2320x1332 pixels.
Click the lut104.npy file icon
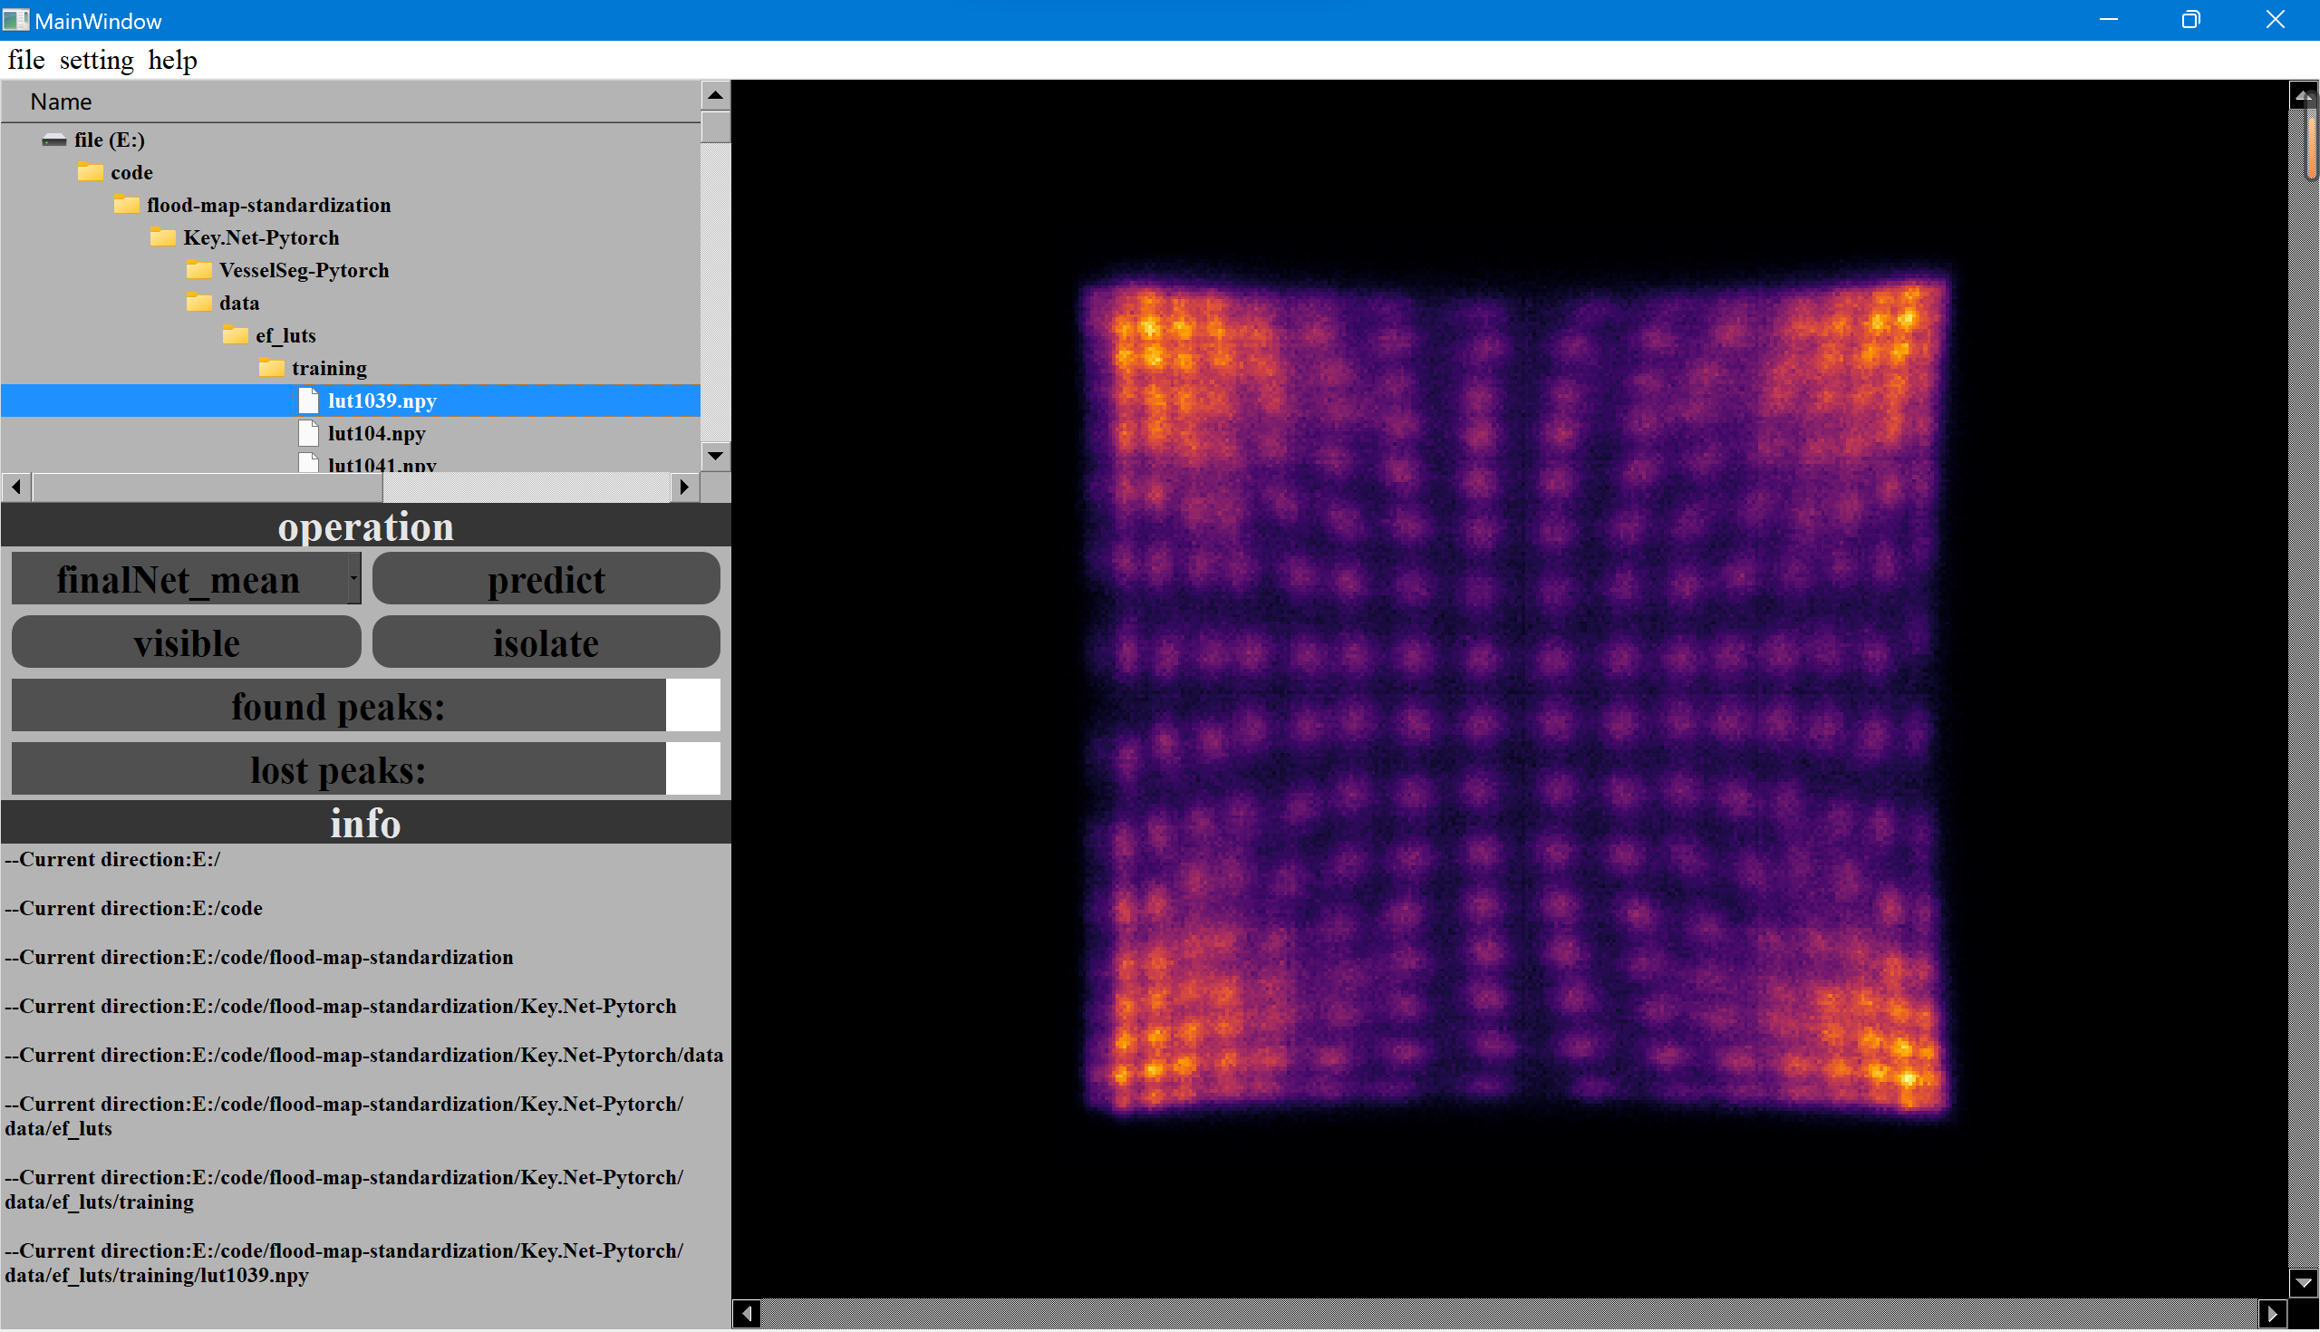point(308,434)
